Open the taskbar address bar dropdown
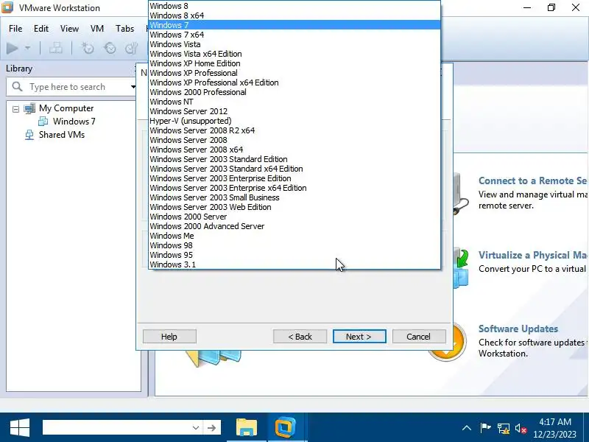The width and height of the screenshot is (589, 442). pyautogui.click(x=196, y=428)
